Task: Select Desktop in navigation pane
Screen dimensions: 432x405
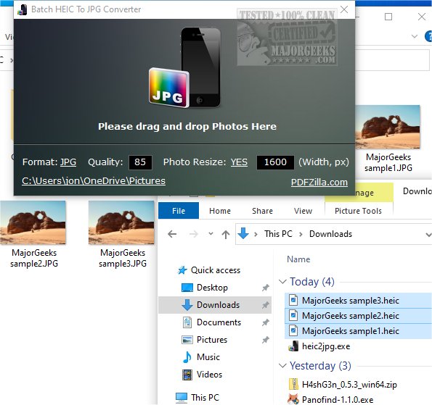Action: (212, 288)
